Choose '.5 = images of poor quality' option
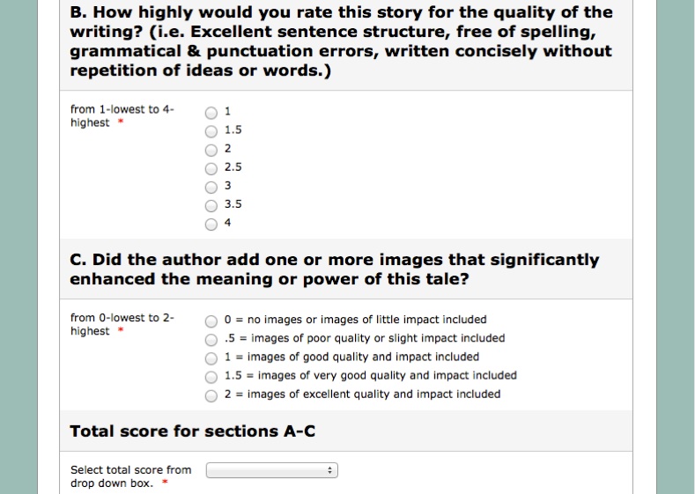This screenshot has width=695, height=494. (211, 340)
